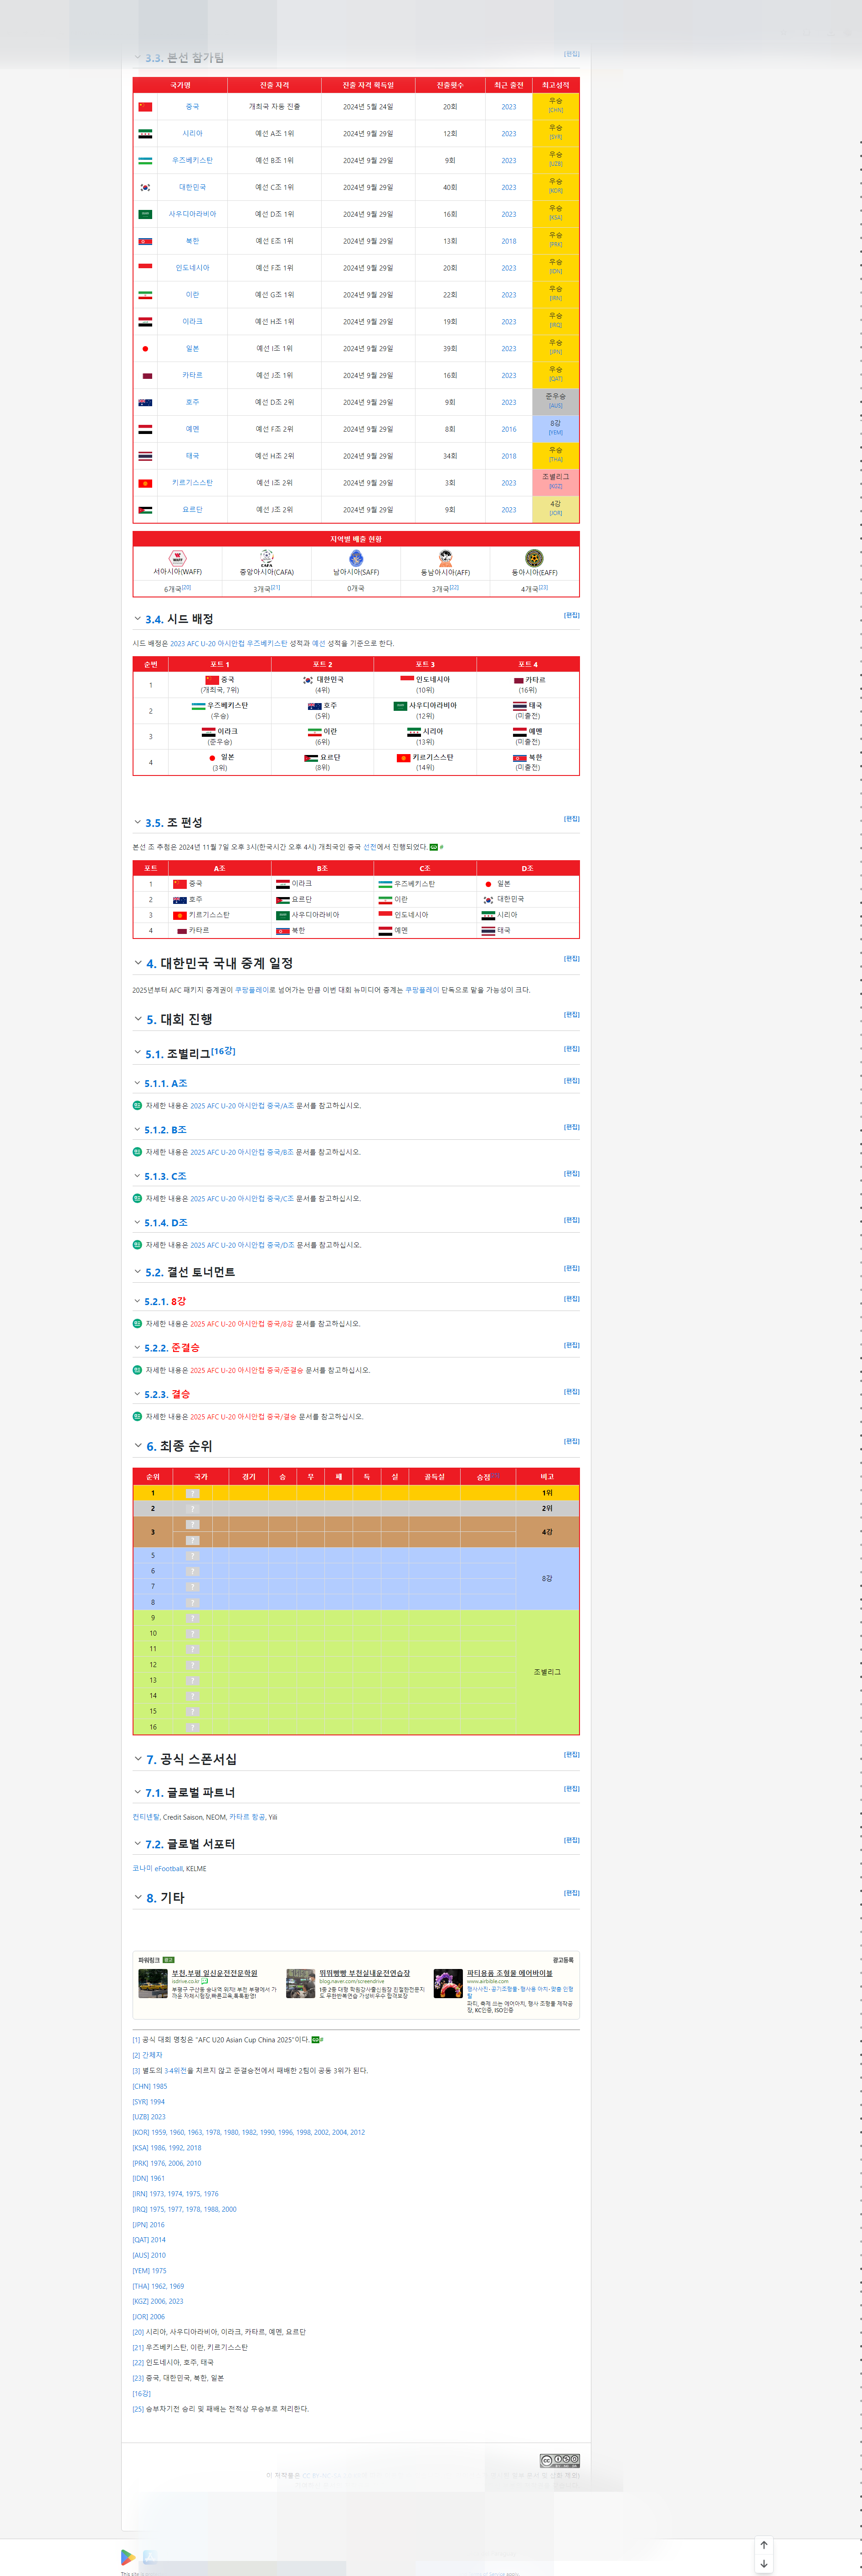The height and width of the screenshot is (2576, 862).
Task: Click the 포트 2 column header in seeding table
Action: [322, 664]
